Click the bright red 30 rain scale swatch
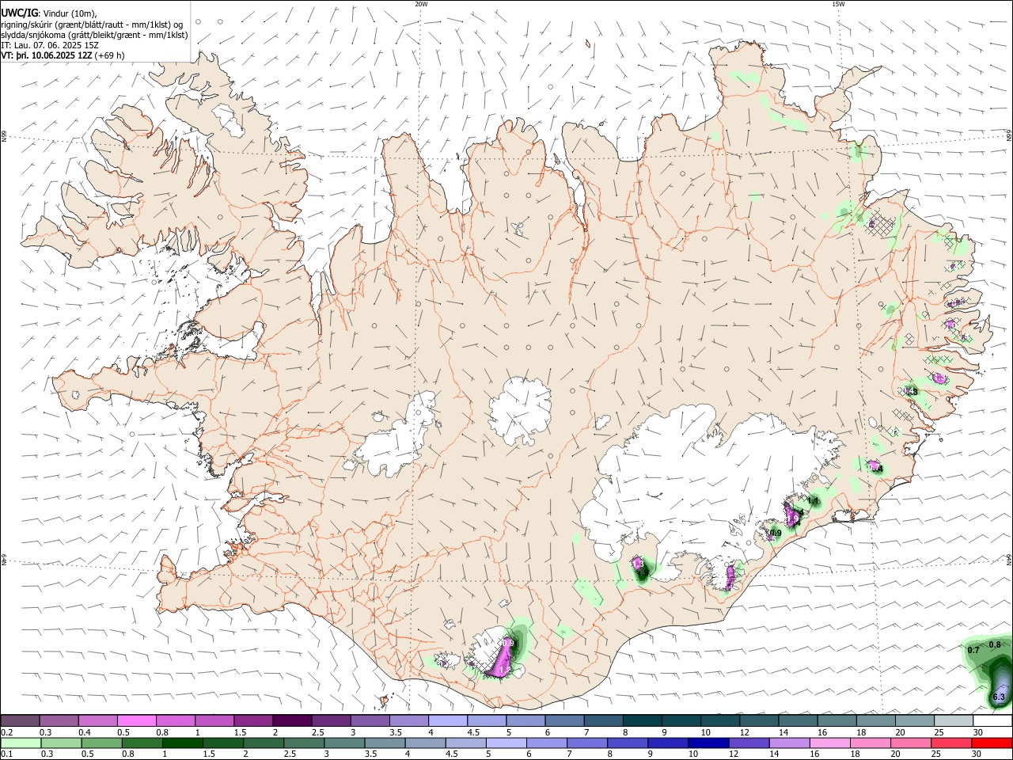The image size is (1013, 760). click(x=992, y=743)
